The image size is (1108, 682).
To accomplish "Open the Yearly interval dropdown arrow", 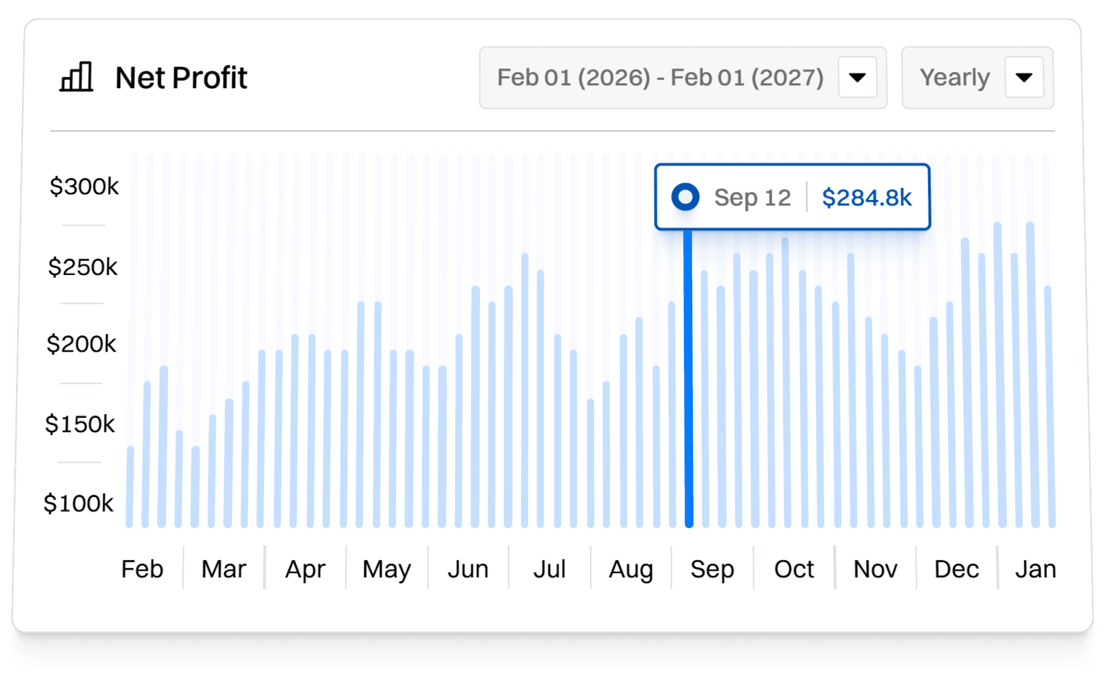I will pos(1024,77).
